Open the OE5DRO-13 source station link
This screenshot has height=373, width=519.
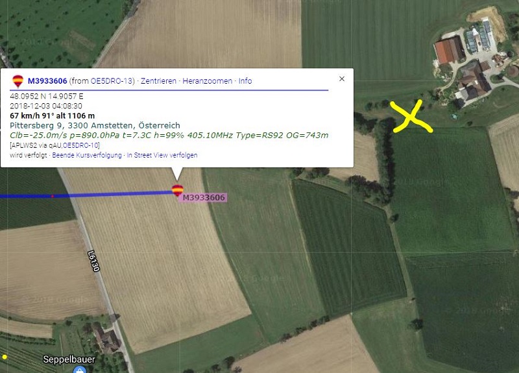[x=112, y=81]
